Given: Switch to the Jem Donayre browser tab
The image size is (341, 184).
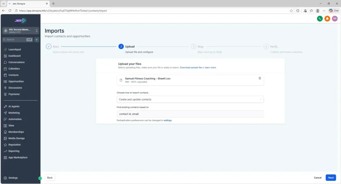Looking at the screenshot, I should pos(28,3).
